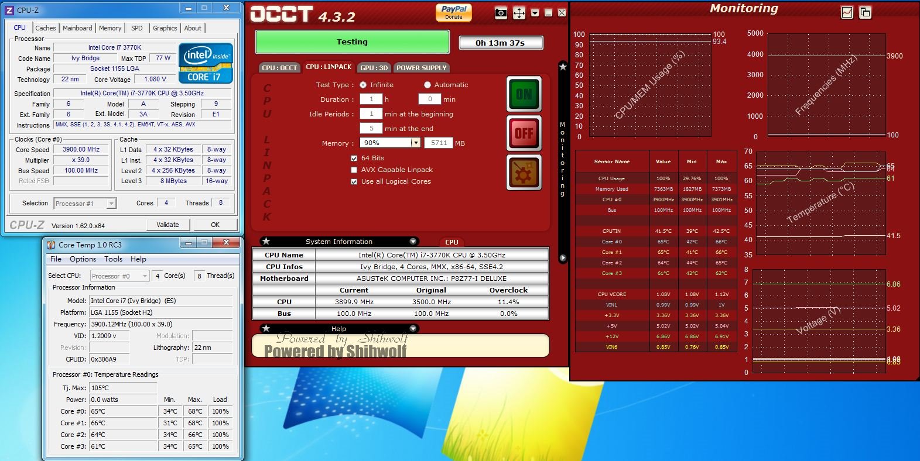The height and width of the screenshot is (461, 920).
Task: Click the overlapping windows icon in Monitoring
Action: [x=865, y=12]
